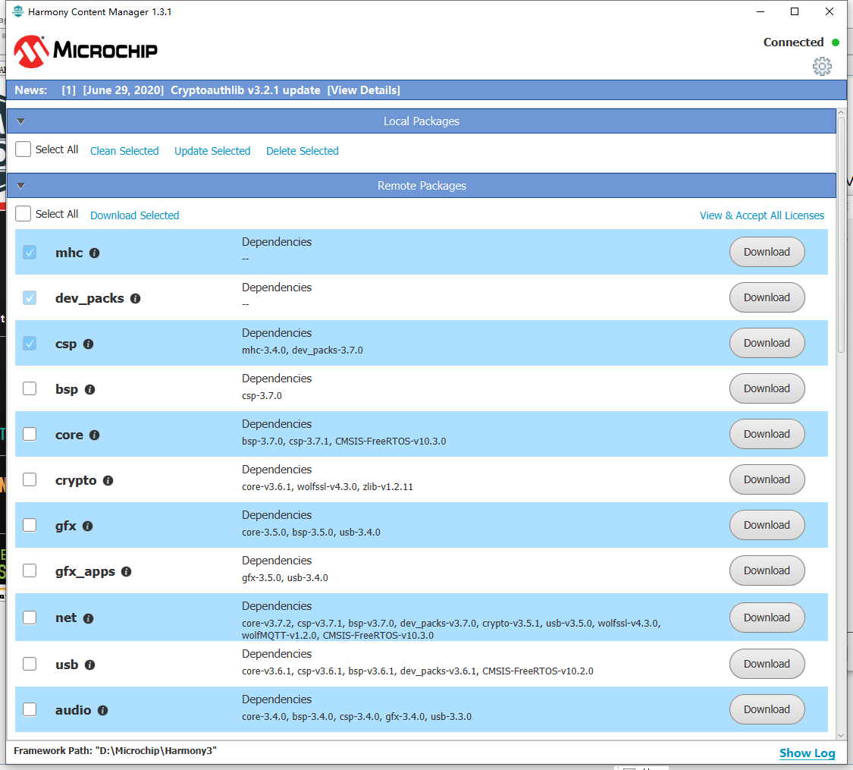Show info for usb package

point(89,665)
